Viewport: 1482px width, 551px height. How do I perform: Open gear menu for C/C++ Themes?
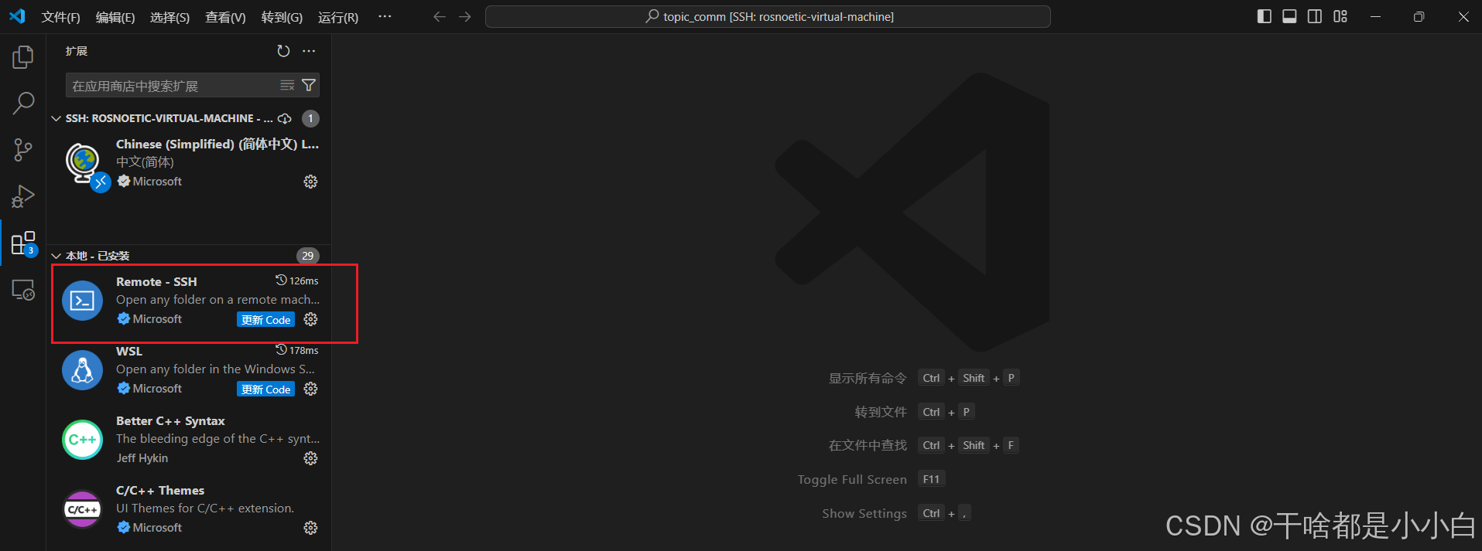click(x=310, y=528)
